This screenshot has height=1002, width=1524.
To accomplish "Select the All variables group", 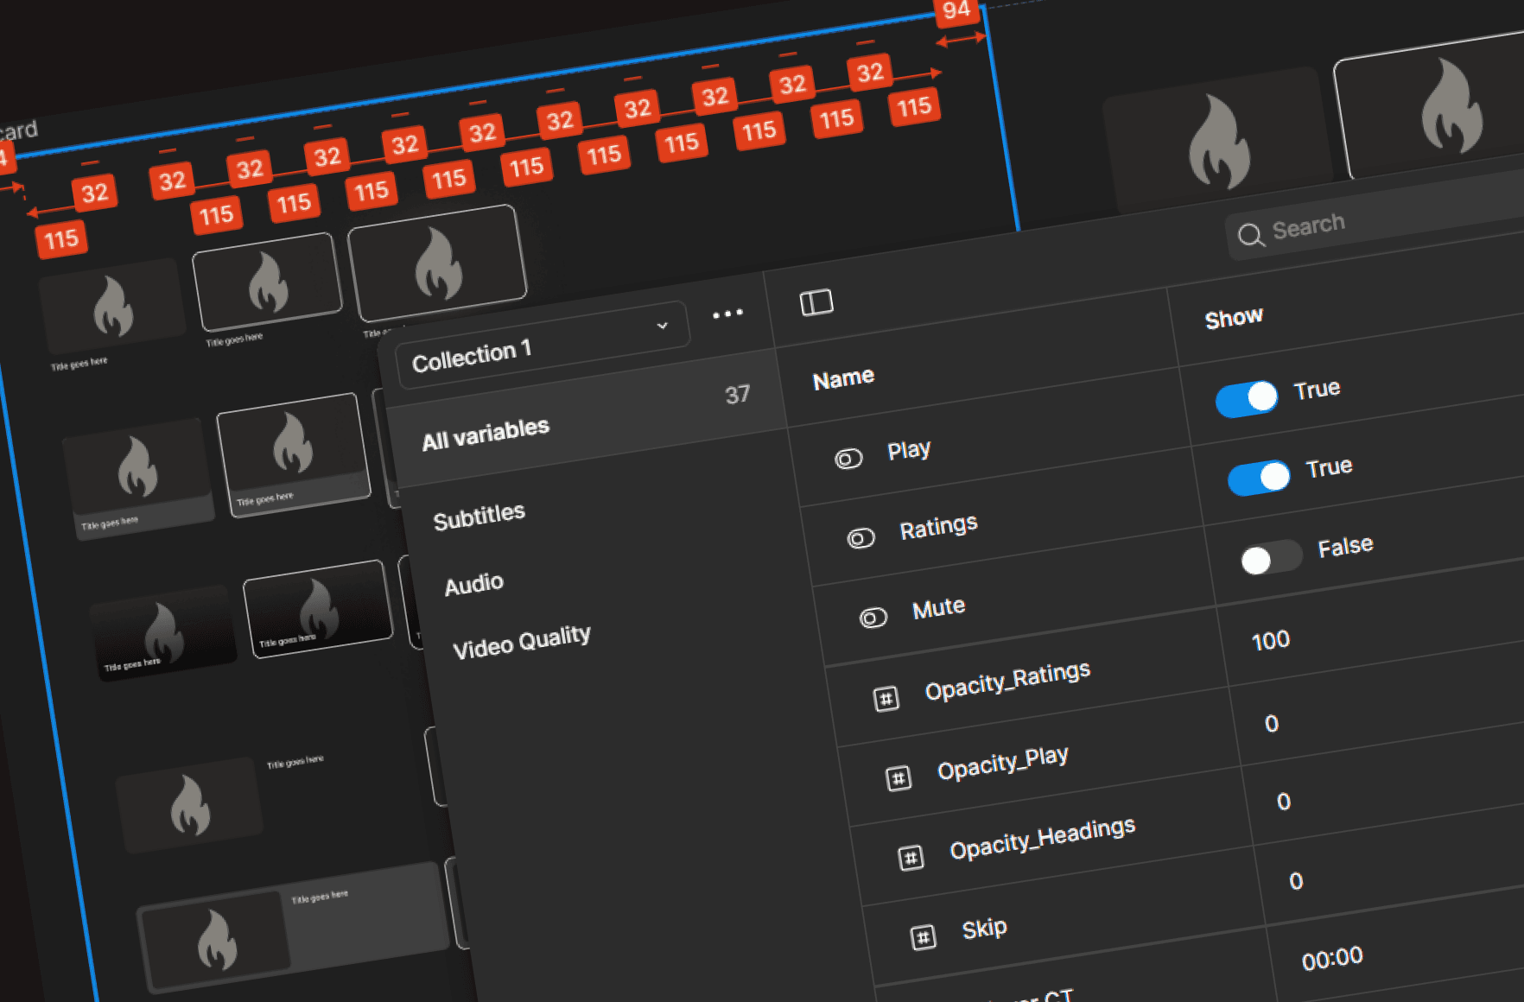I will 585,417.
